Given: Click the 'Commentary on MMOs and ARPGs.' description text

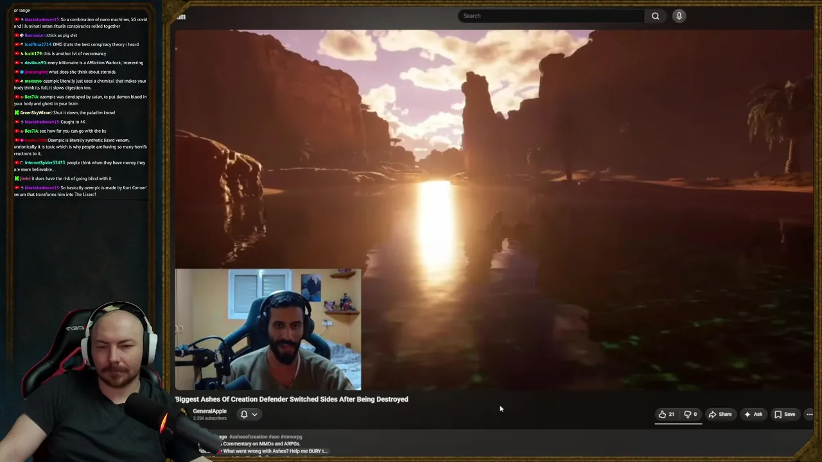Looking at the screenshot, I should (261, 444).
